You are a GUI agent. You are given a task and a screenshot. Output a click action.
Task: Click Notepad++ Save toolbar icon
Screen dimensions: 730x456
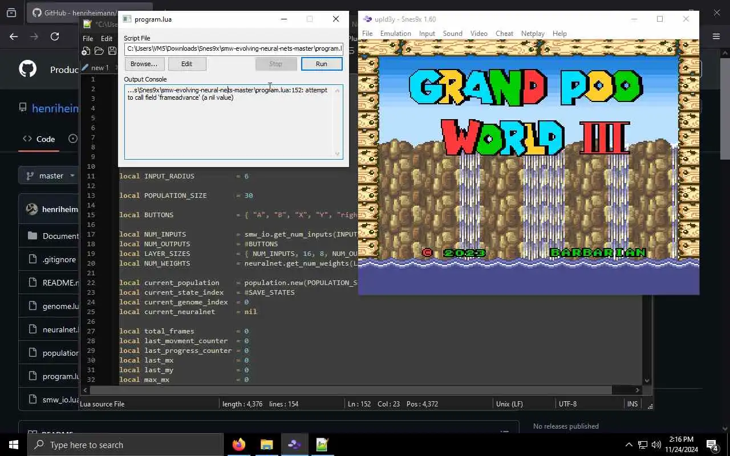tap(112, 51)
